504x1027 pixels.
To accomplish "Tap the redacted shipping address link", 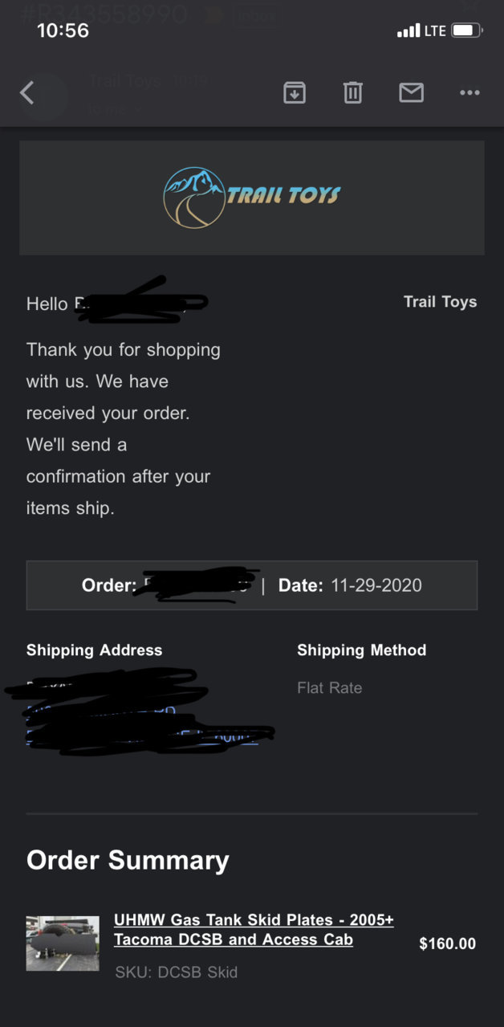I will pos(142,711).
